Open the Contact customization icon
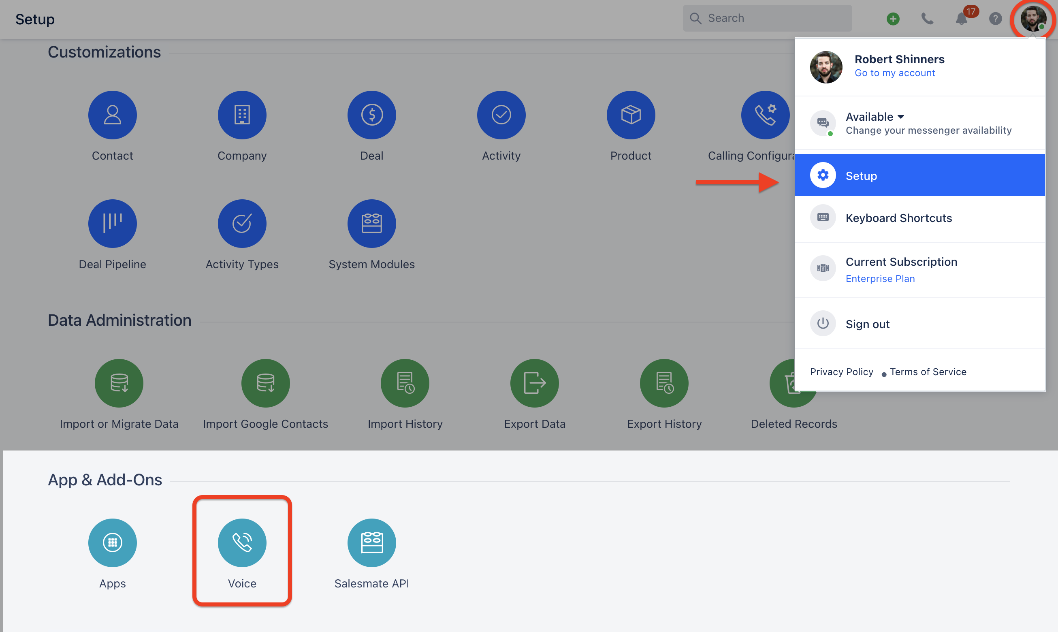This screenshot has width=1058, height=632. [x=112, y=115]
